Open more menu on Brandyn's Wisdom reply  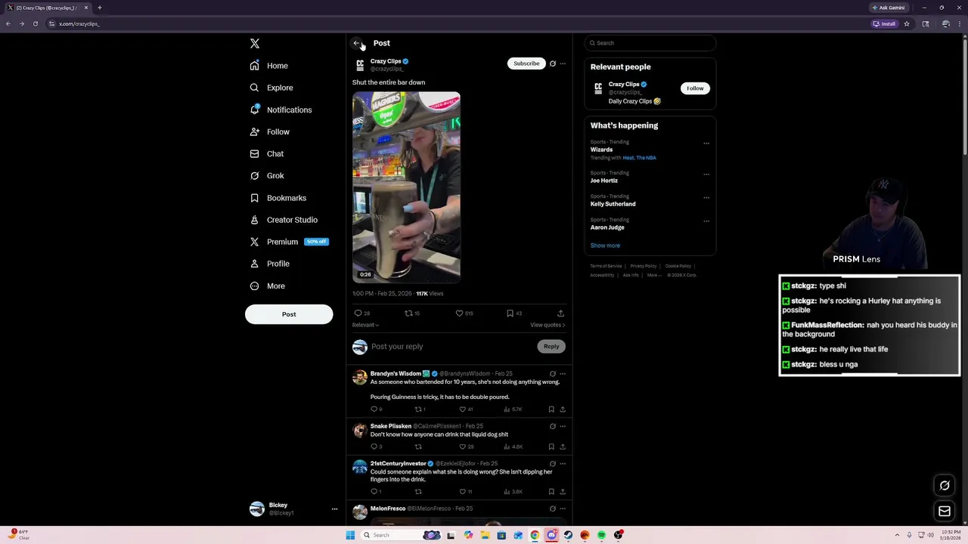tap(563, 373)
